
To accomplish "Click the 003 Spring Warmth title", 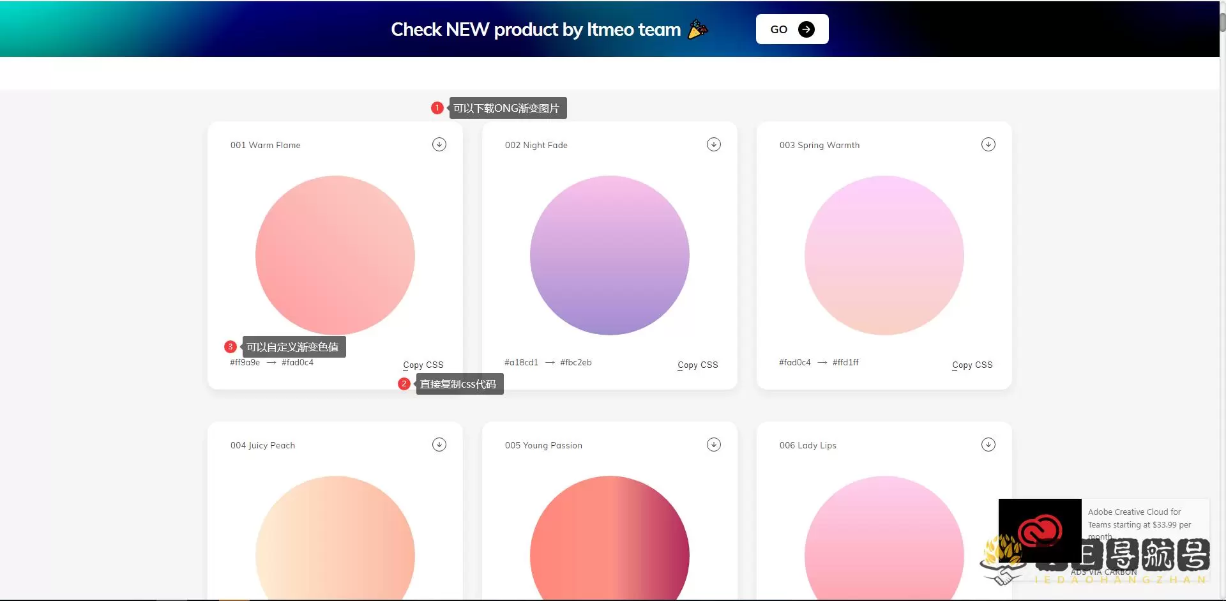I will 819,145.
